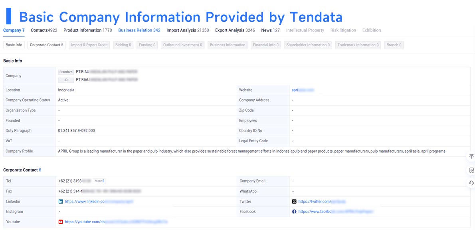
Task: Open the News 127 tab
Action: (x=271, y=30)
